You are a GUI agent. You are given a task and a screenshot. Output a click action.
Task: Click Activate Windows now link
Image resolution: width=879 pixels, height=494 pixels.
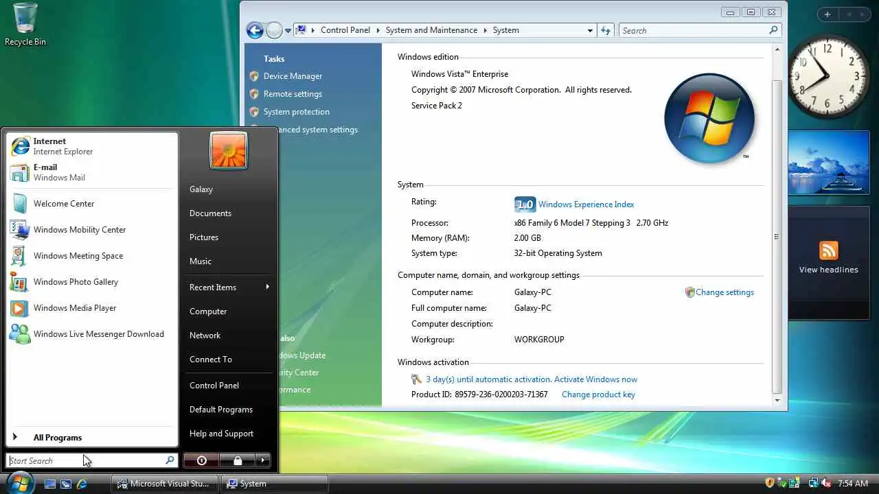point(595,379)
